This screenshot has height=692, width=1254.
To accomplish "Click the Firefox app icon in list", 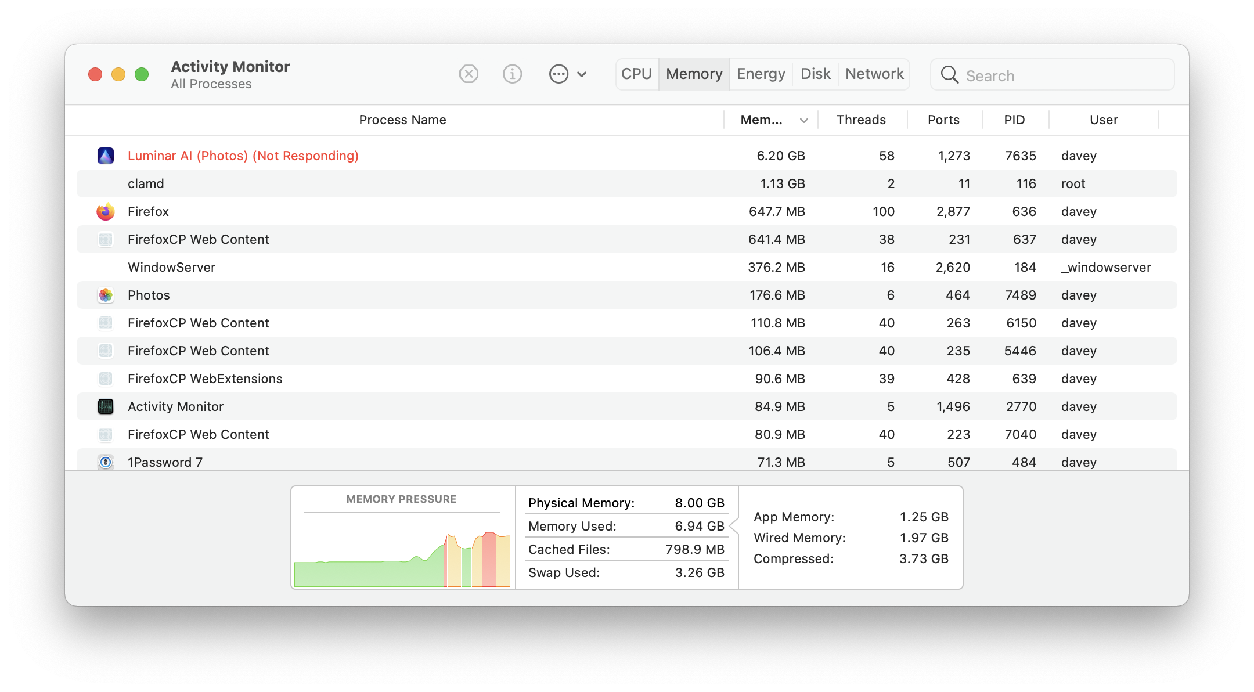I will pyautogui.click(x=106, y=211).
